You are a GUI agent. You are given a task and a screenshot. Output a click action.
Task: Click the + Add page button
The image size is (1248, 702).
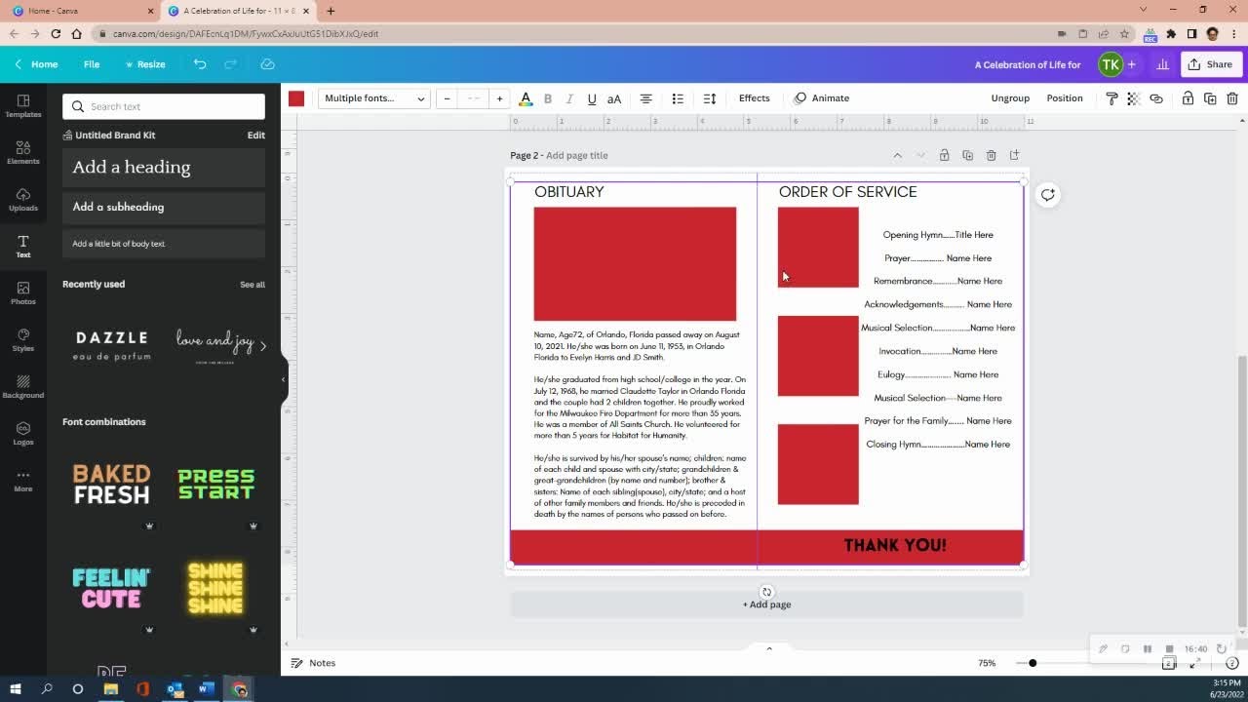pos(767,604)
